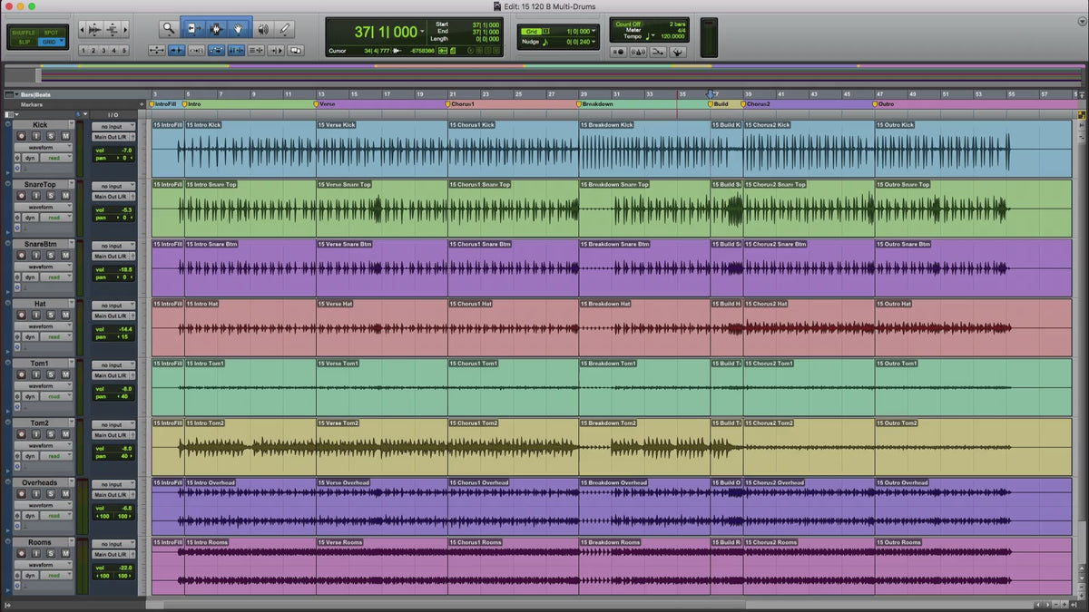Select the Pencil tool
1089x612 pixels.
coord(284,29)
